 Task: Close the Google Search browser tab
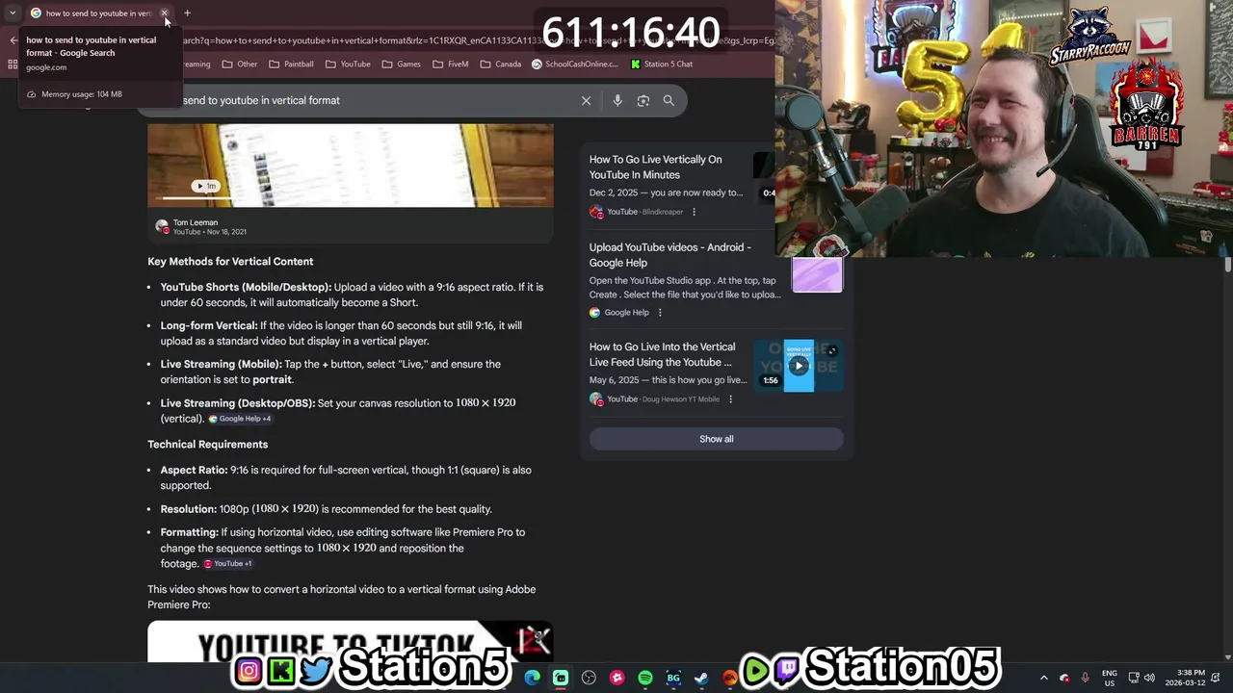[164, 13]
